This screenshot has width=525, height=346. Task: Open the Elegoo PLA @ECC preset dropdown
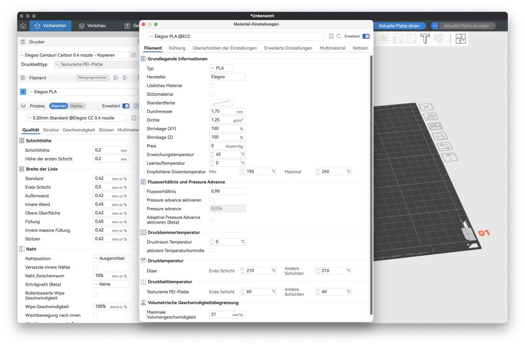(x=236, y=36)
